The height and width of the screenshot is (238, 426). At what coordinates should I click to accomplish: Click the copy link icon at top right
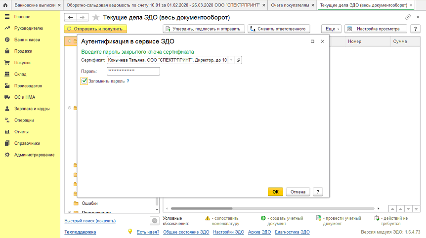click(x=408, y=17)
